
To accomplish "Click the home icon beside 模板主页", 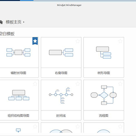I will coord(1,22).
